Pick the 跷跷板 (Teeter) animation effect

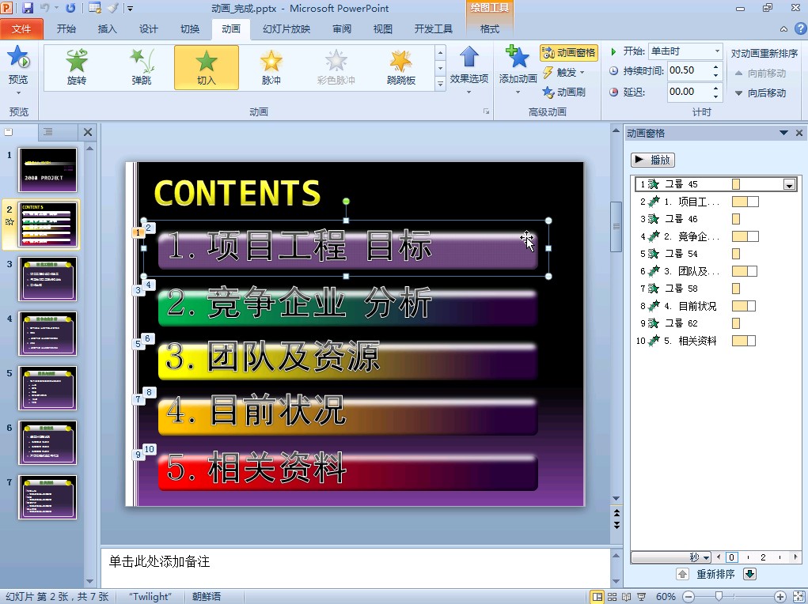coord(401,67)
